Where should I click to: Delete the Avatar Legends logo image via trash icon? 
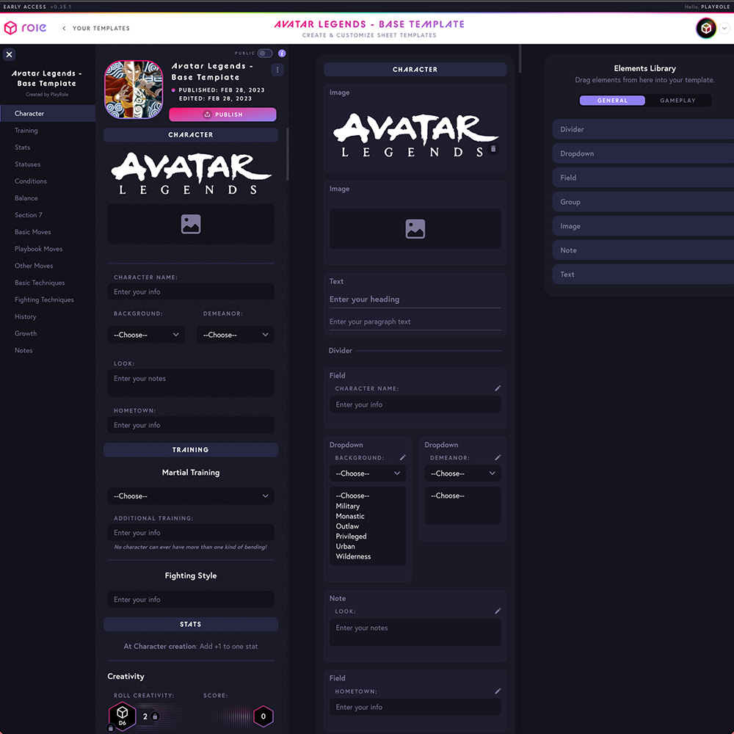tap(493, 148)
